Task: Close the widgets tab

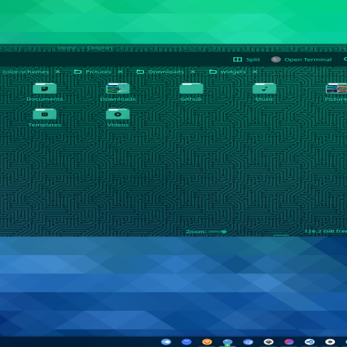Action: tap(255, 71)
